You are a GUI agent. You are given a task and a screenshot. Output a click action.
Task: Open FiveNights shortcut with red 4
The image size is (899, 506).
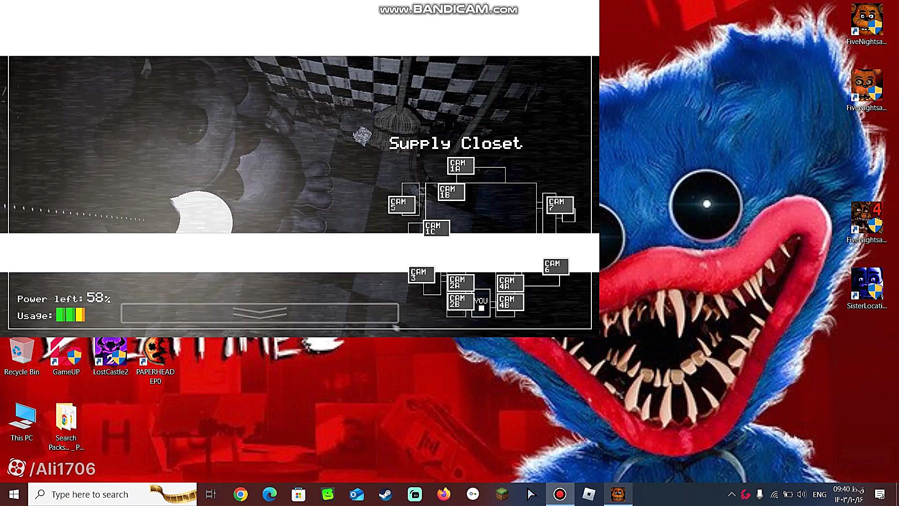coord(866,223)
